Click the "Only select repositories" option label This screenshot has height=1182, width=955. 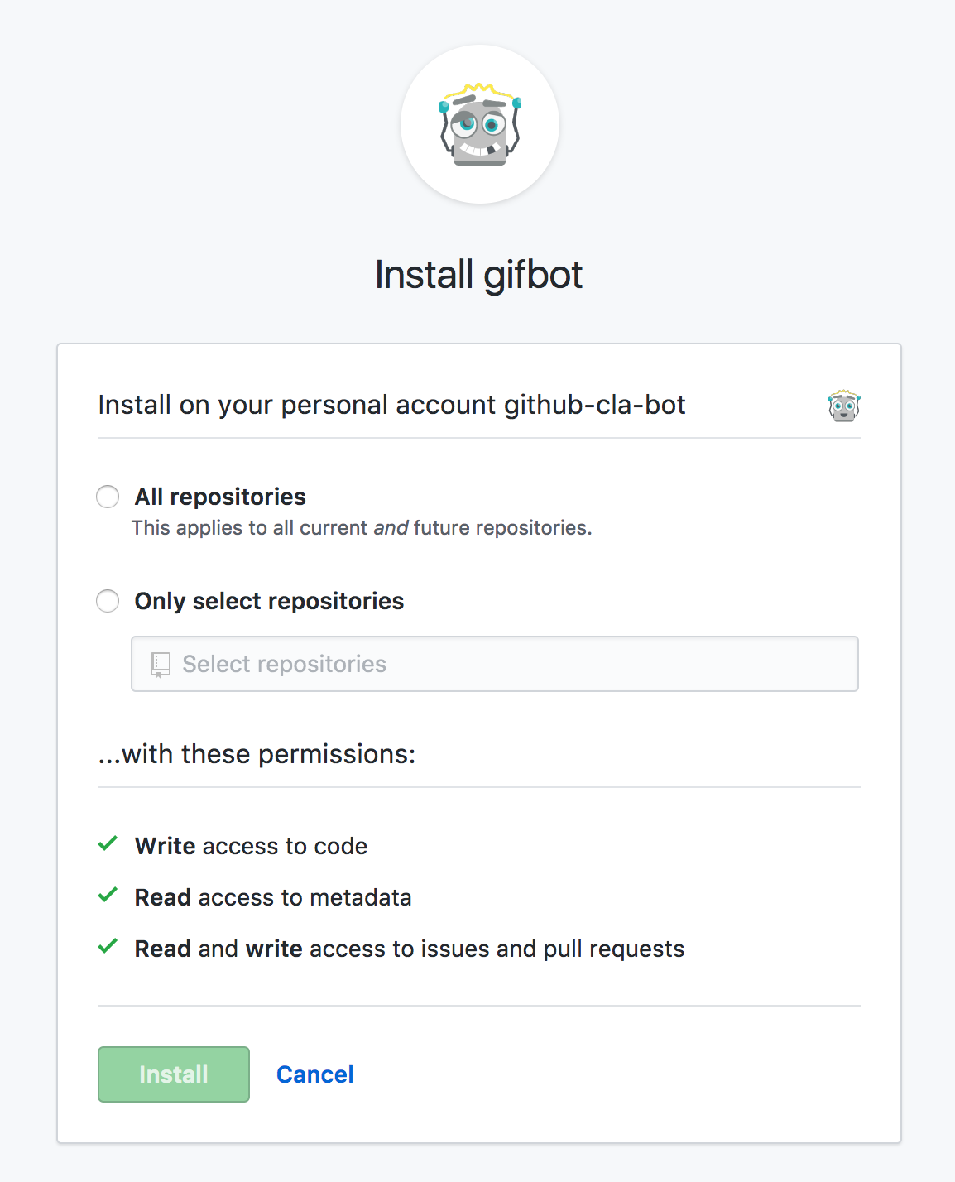(x=269, y=601)
